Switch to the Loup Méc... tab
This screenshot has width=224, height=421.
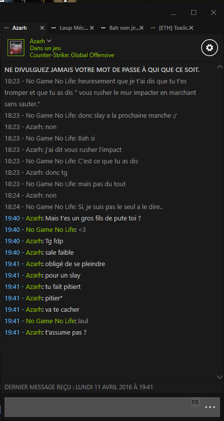point(74,28)
